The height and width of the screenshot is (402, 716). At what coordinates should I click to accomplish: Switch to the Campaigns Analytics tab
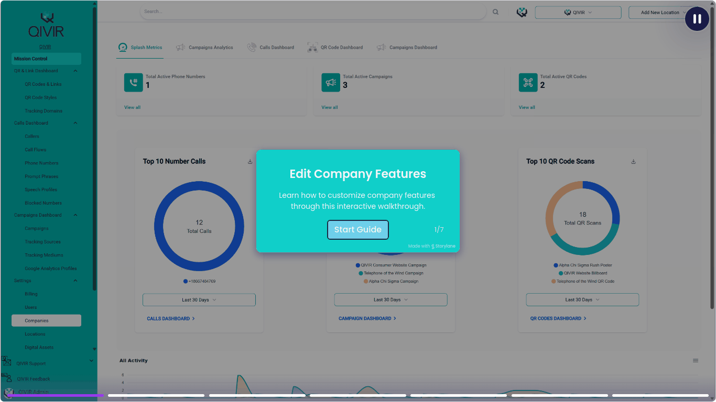(x=204, y=48)
